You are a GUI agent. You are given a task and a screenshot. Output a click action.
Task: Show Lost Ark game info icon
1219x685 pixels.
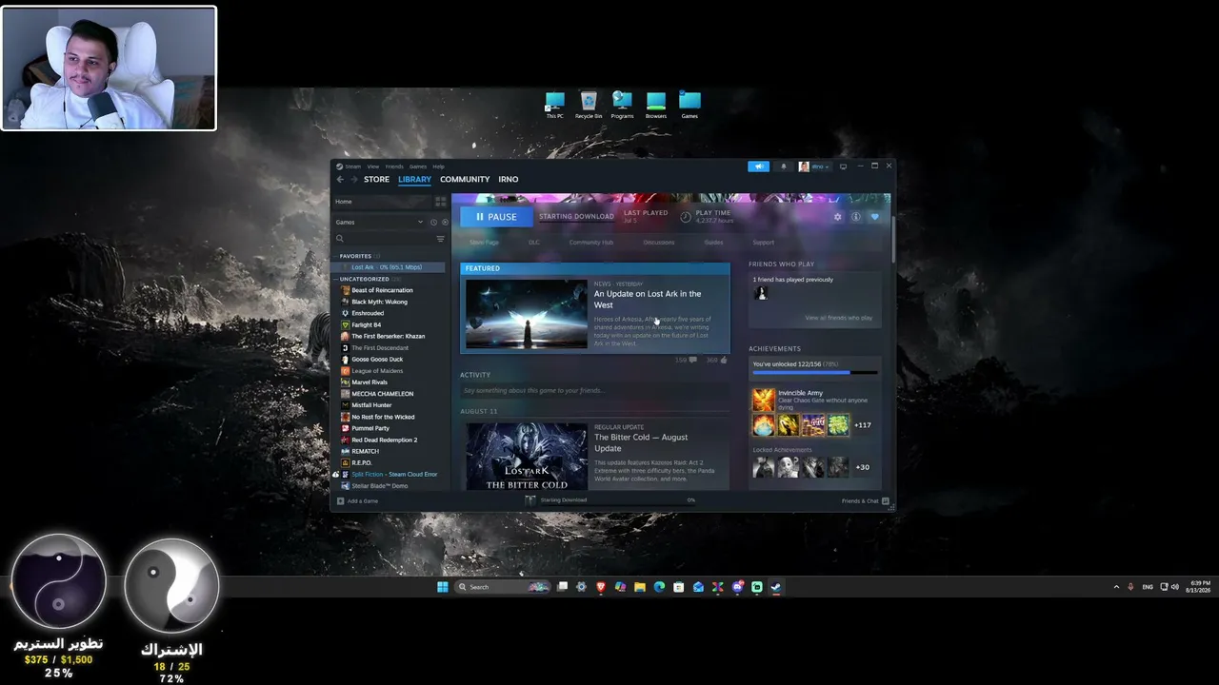[x=856, y=217]
